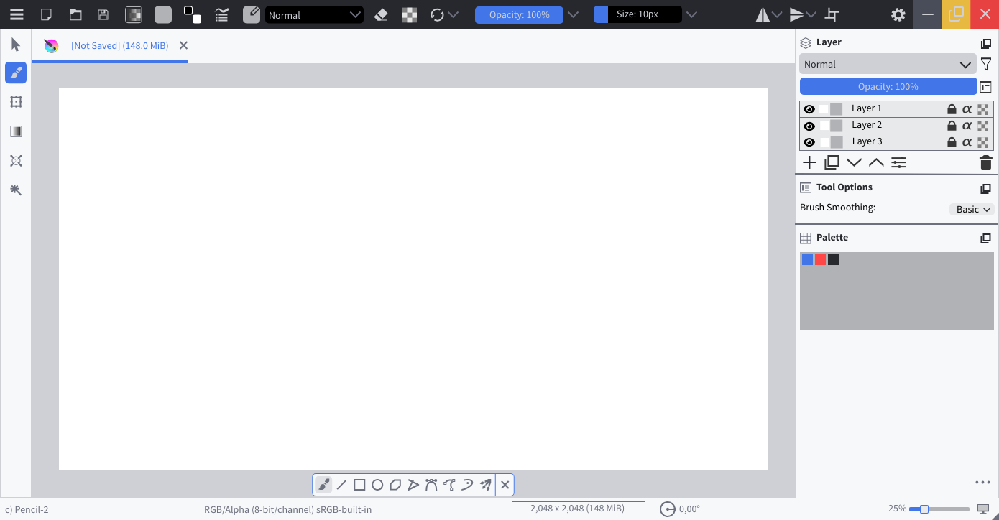Float the Palette docker
Image resolution: width=999 pixels, height=520 pixels.
pyautogui.click(x=986, y=238)
